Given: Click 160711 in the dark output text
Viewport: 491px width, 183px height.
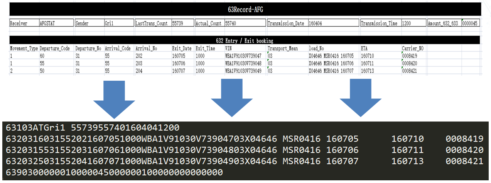Looking at the screenshot, I should (407, 150).
